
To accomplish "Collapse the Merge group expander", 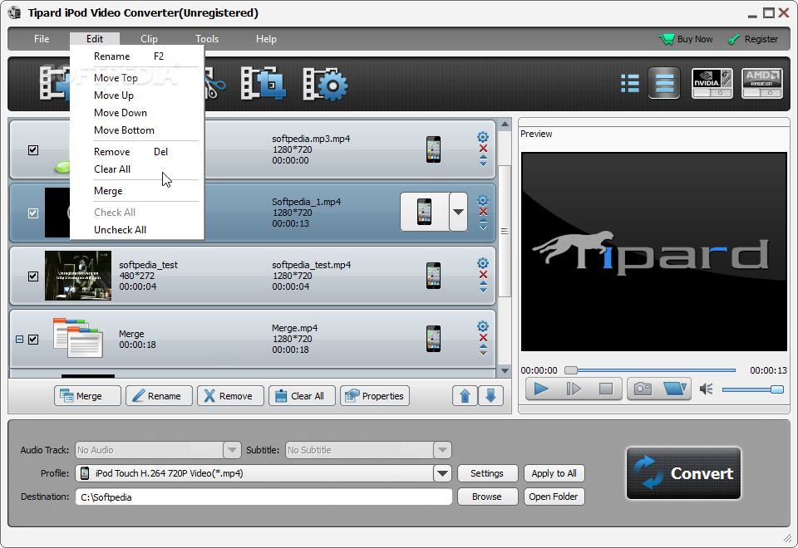I will pyautogui.click(x=19, y=339).
